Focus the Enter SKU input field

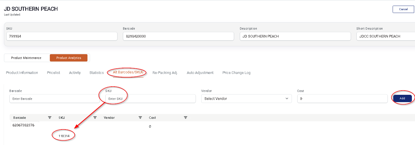tap(150, 98)
